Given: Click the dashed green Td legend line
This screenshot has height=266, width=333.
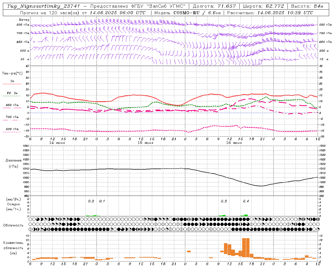Looking at the screenshot, I should 11,96.
